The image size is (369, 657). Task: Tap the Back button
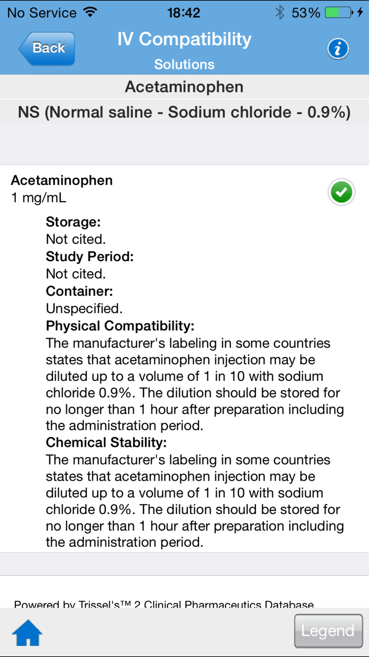coord(47,48)
